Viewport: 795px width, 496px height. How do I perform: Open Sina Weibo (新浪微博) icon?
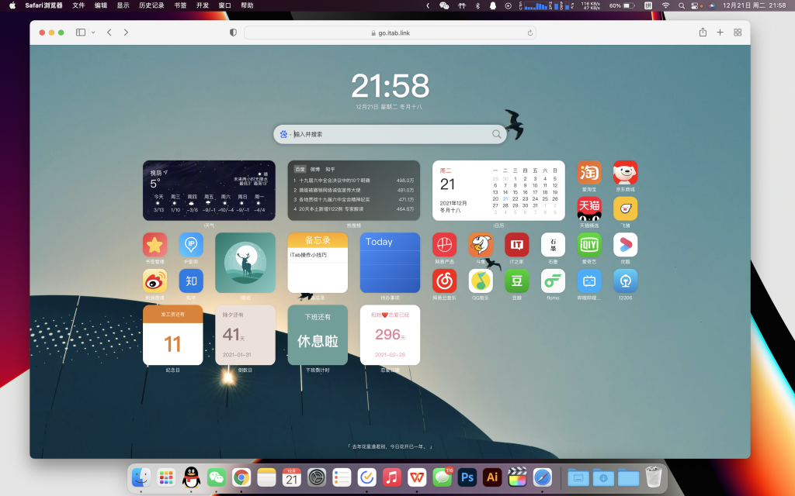154,281
